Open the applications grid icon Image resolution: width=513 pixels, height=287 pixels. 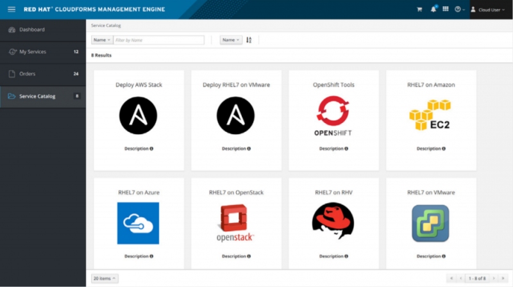tap(446, 9)
